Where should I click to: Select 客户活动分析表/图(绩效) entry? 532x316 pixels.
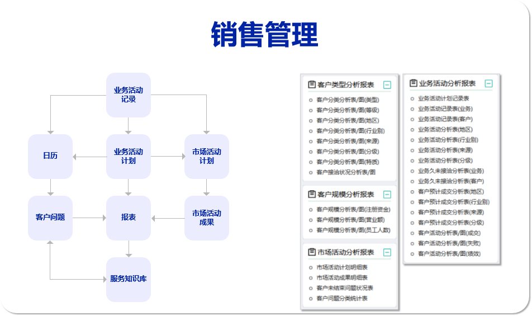click(x=449, y=254)
